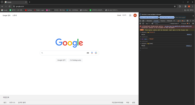Click Switch DevTools to Korean
The height and width of the screenshot is (105, 195).
pyautogui.click(x=167, y=17)
